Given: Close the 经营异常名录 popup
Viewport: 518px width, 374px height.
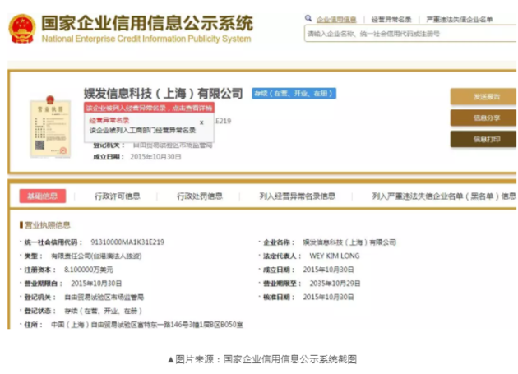Looking at the screenshot, I should click(x=201, y=122).
